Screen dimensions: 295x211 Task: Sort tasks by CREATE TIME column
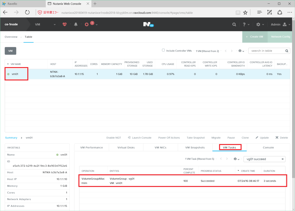[248, 171]
